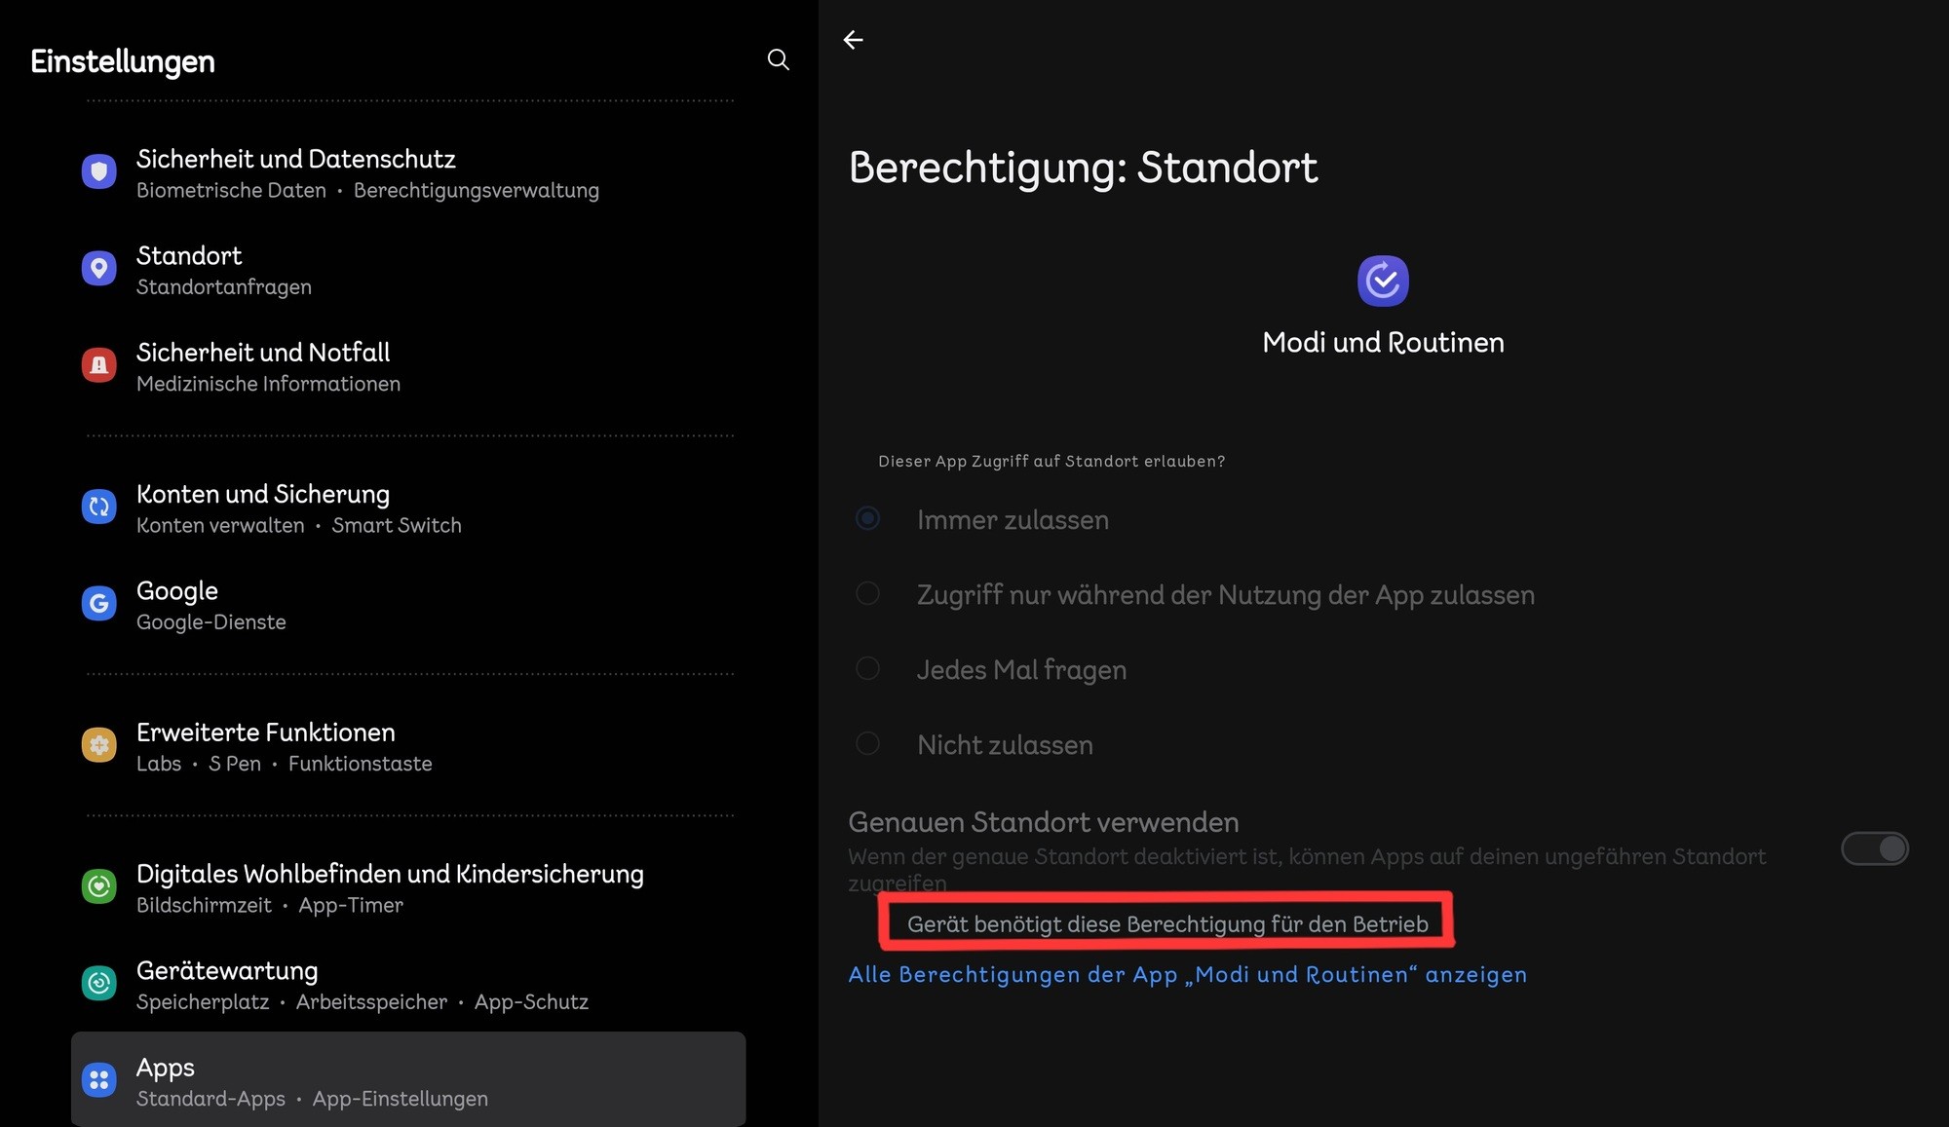The width and height of the screenshot is (1949, 1127).
Task: Click the Standort pin icon
Action: 98,269
